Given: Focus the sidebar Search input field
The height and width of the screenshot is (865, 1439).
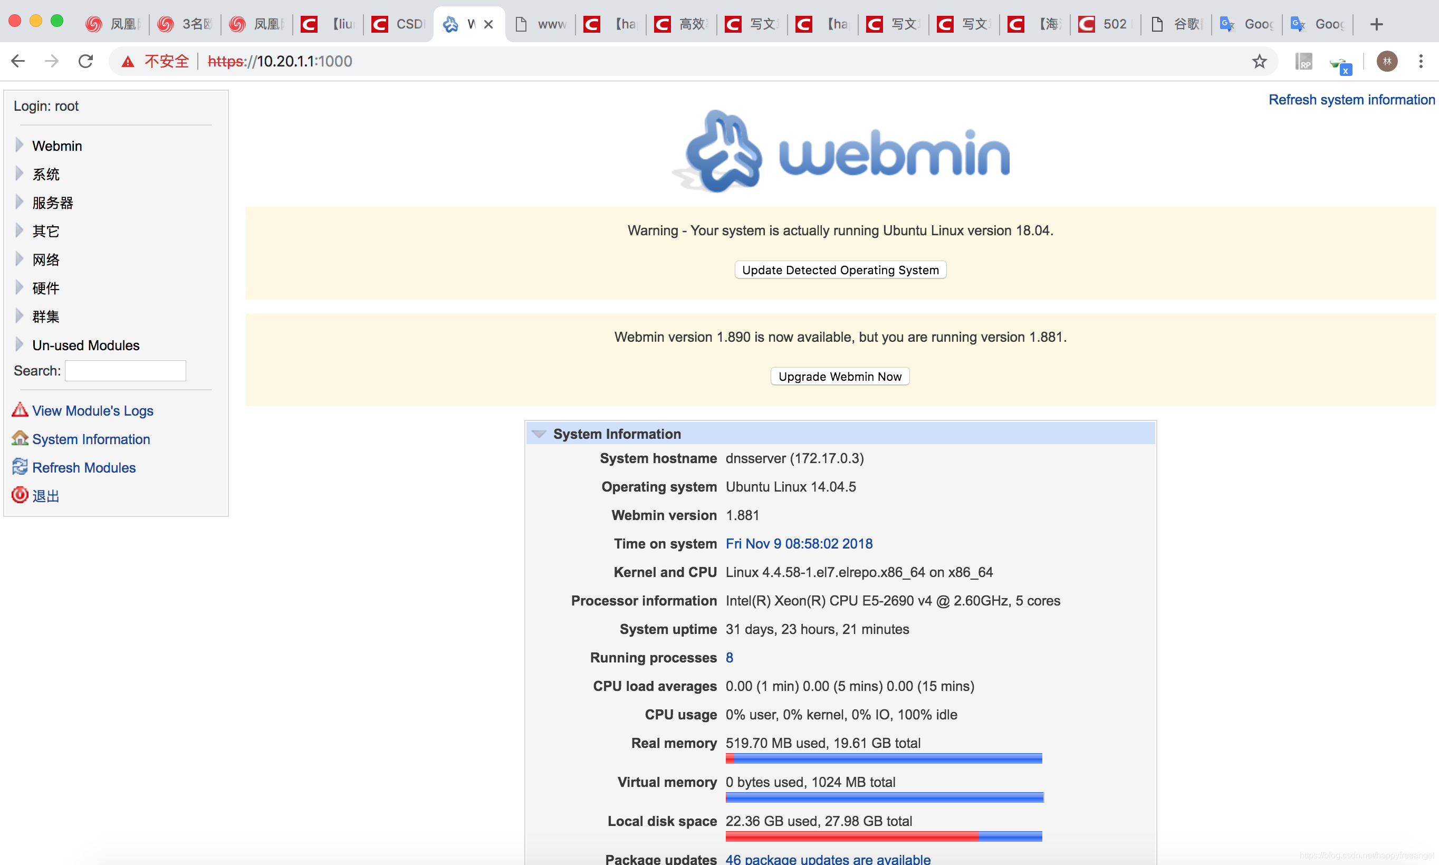Looking at the screenshot, I should [126, 371].
